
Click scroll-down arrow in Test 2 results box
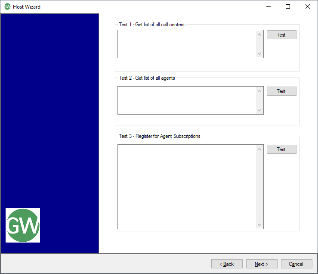pyautogui.click(x=259, y=110)
